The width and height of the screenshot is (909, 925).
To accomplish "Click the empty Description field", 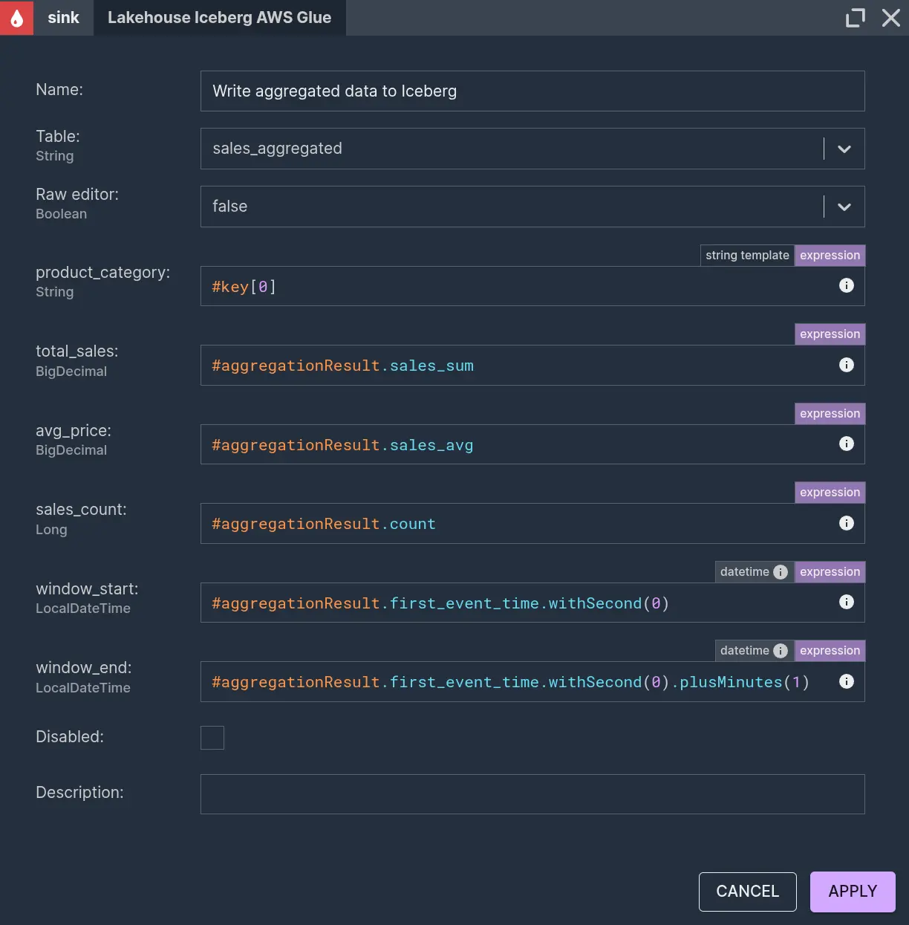I will pos(532,794).
